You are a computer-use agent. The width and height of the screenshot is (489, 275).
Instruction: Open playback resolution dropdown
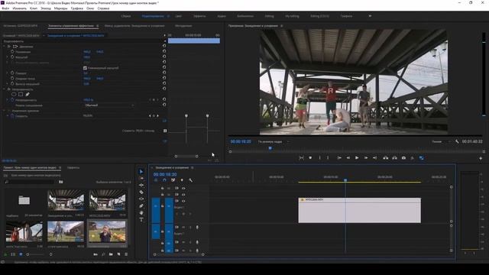[x=441, y=141]
